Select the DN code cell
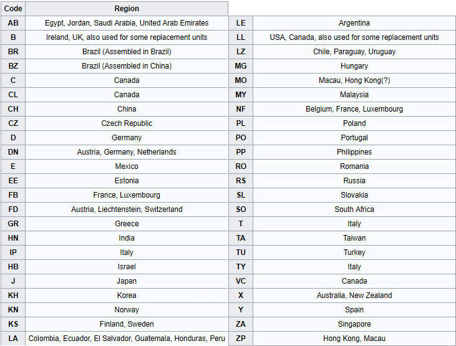 tap(13, 152)
